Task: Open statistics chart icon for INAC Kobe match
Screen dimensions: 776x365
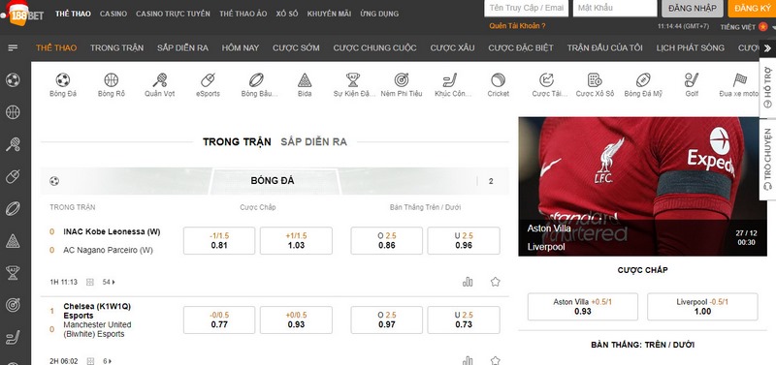Action: coord(468,282)
